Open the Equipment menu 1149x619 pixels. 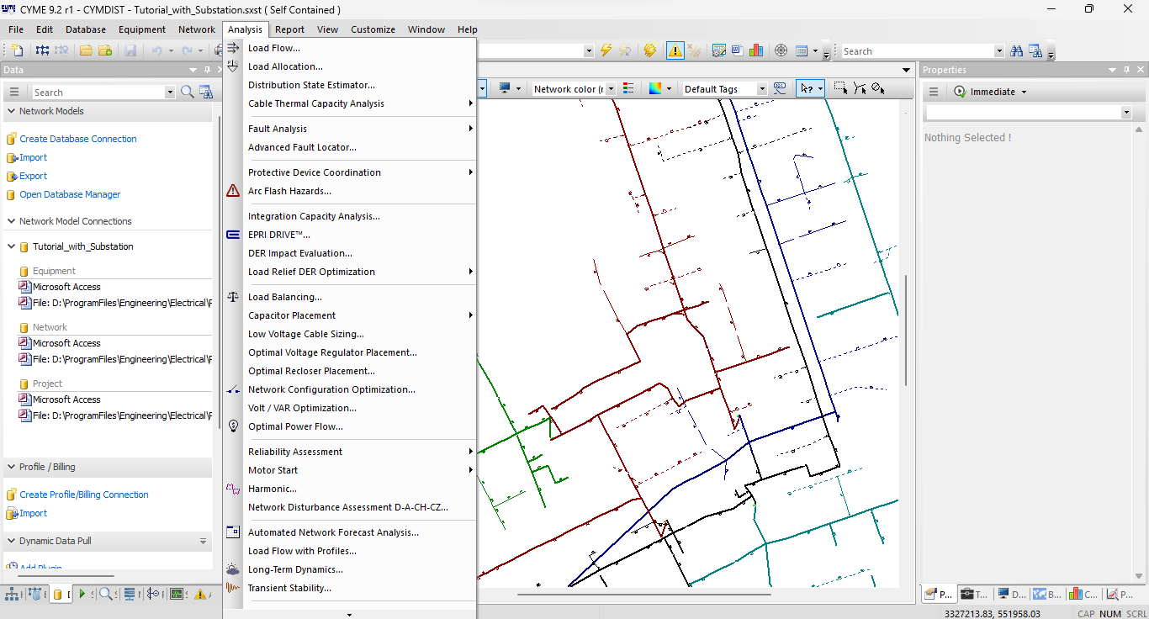coord(141,29)
